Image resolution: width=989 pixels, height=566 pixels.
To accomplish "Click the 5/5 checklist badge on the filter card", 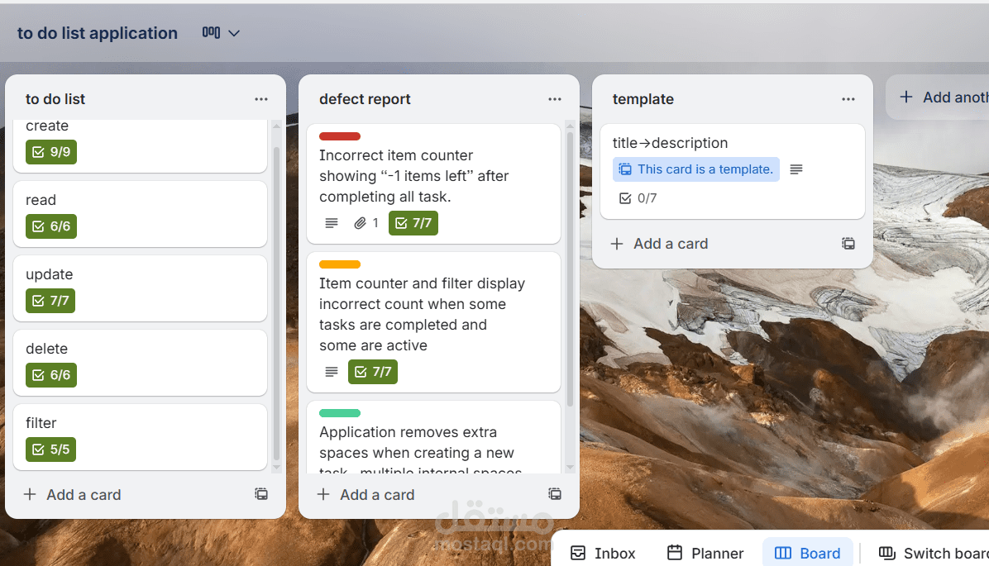I will coord(49,449).
